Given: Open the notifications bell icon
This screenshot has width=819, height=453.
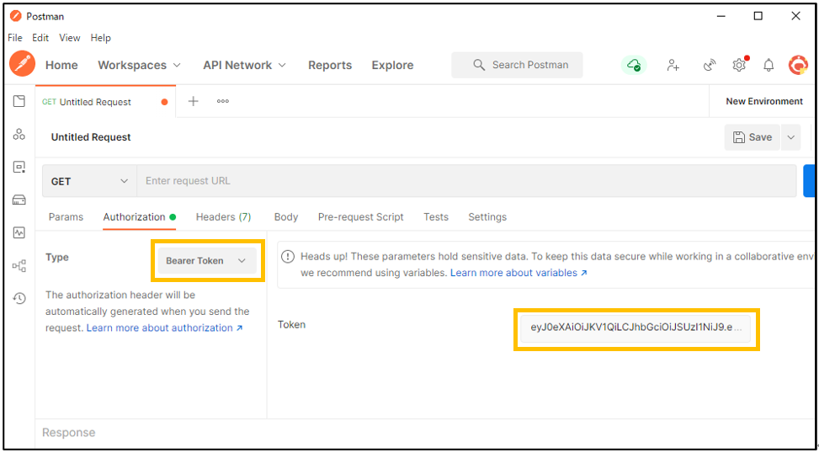Looking at the screenshot, I should tap(768, 65).
